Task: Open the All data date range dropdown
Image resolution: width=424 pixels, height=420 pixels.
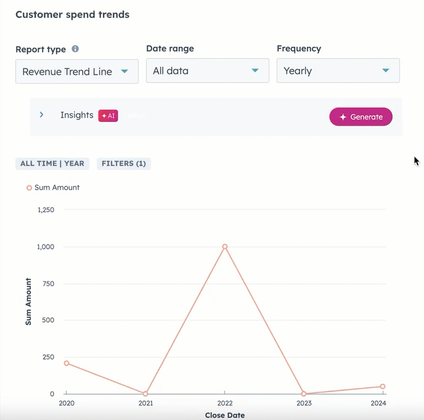Action: (207, 71)
